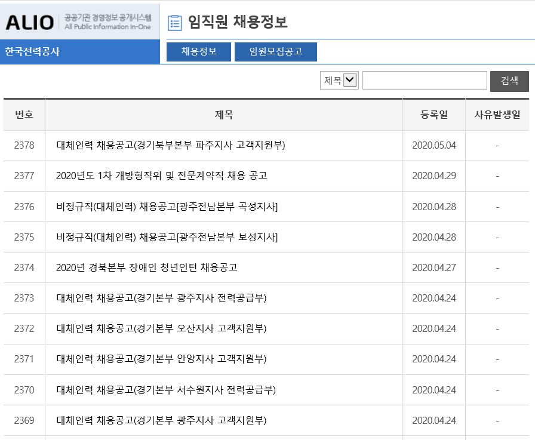Click 2020.04.24 date in row 2369
Image resolution: width=535 pixels, height=440 pixels.
(x=434, y=420)
